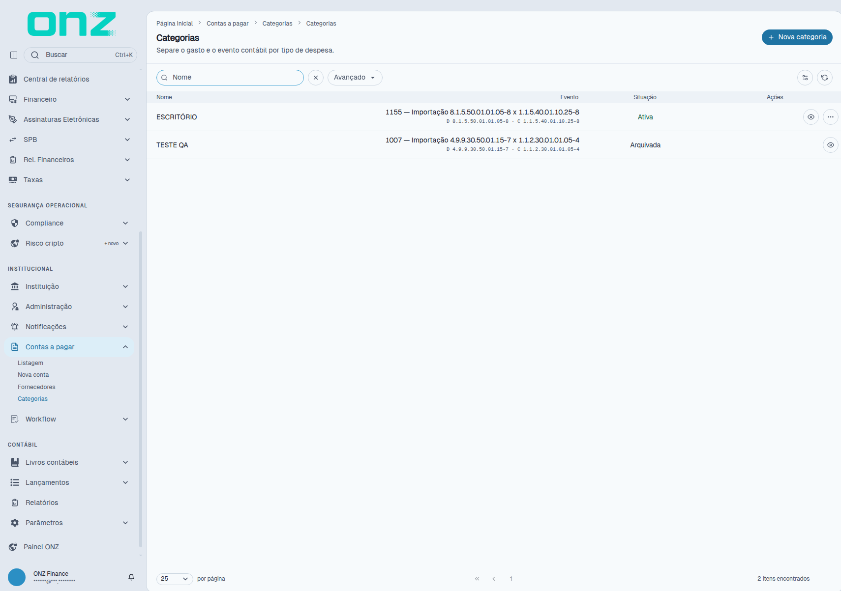Open Fornecedores submenu item

[36, 387]
